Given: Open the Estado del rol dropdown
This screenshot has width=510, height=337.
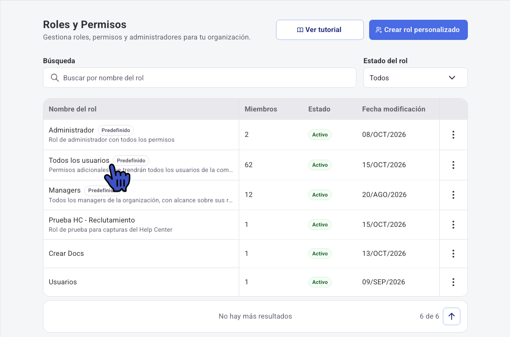Looking at the screenshot, I should click(x=415, y=78).
